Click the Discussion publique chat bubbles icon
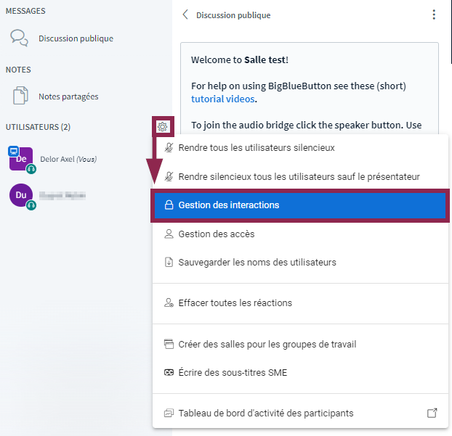Screen dimensions: 452x436 point(20,38)
